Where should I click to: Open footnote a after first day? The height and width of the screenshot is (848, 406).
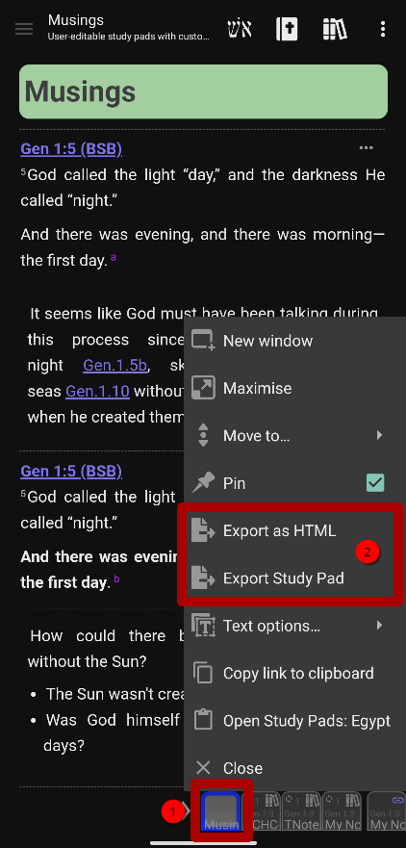coord(114,258)
